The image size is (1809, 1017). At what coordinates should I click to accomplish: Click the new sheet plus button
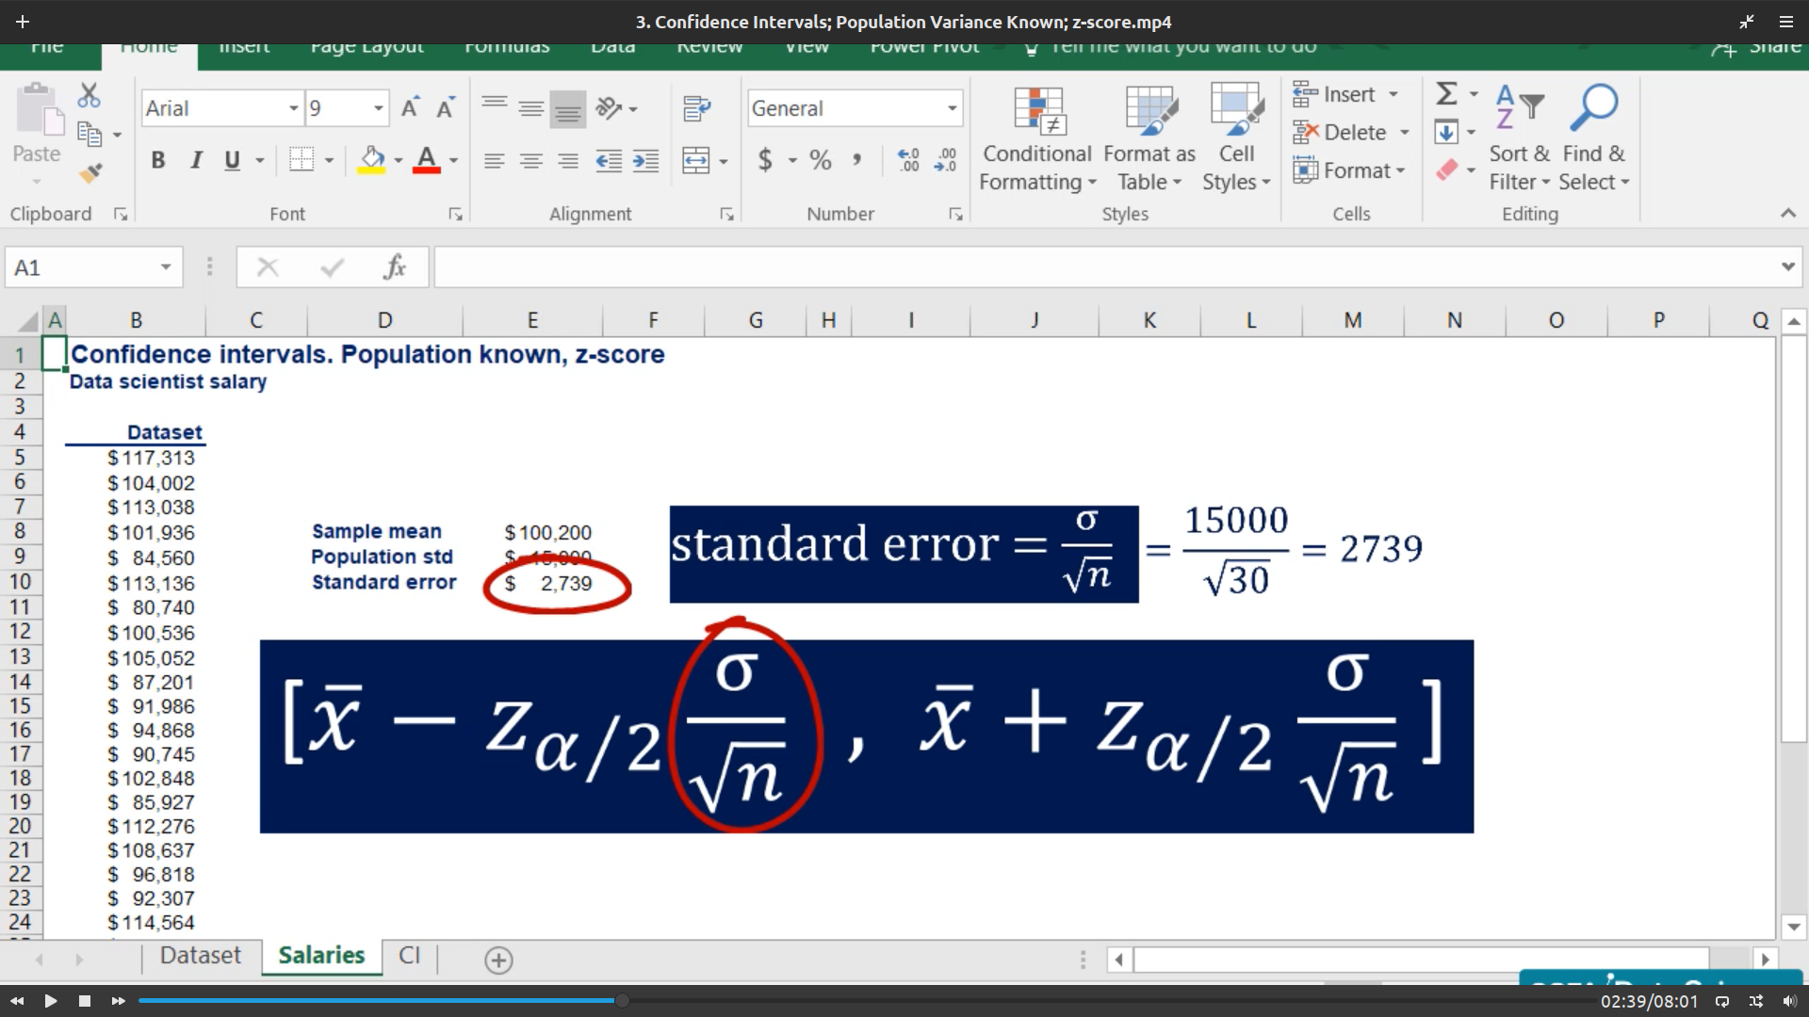pyautogui.click(x=498, y=960)
